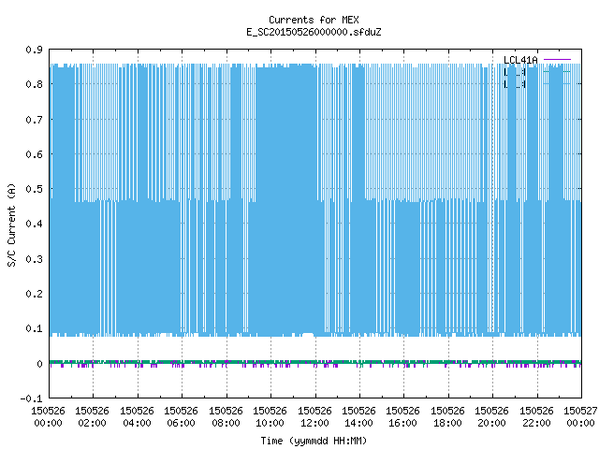The image size is (599, 449).
Task: Click the chart title "Currents for MEX"
Action: coord(314,20)
